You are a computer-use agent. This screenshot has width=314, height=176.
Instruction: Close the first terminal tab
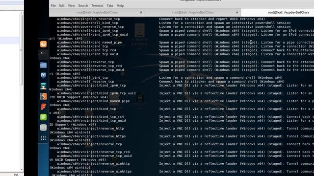(x=141, y=12)
